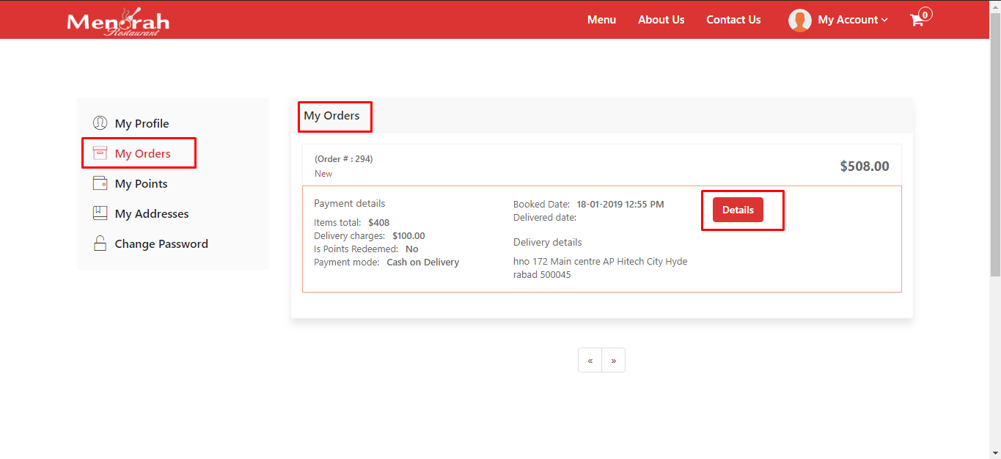Image resolution: width=1001 pixels, height=459 pixels.
Task: Open the shopping cart icon
Action: (917, 21)
